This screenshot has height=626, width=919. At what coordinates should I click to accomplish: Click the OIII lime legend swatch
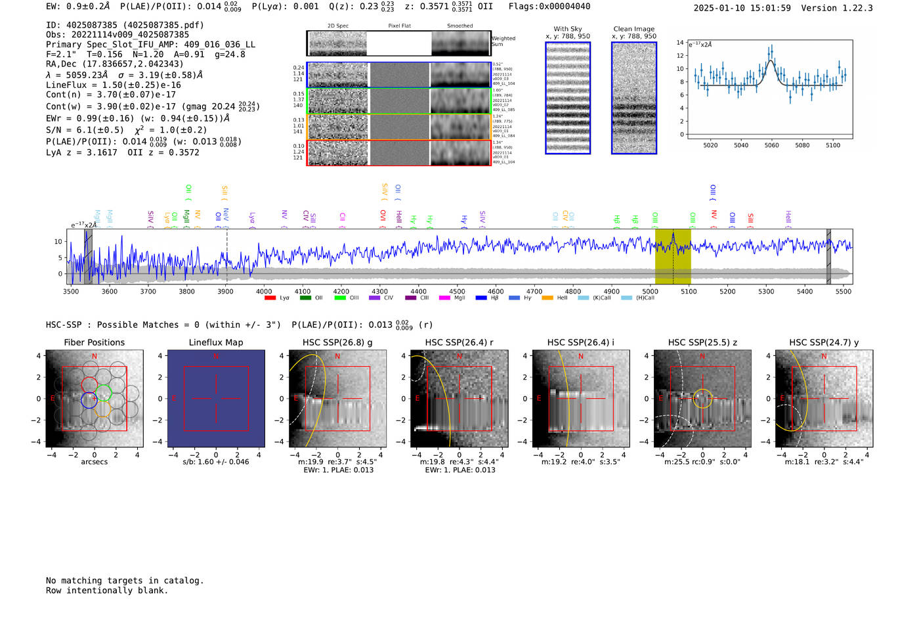339,298
